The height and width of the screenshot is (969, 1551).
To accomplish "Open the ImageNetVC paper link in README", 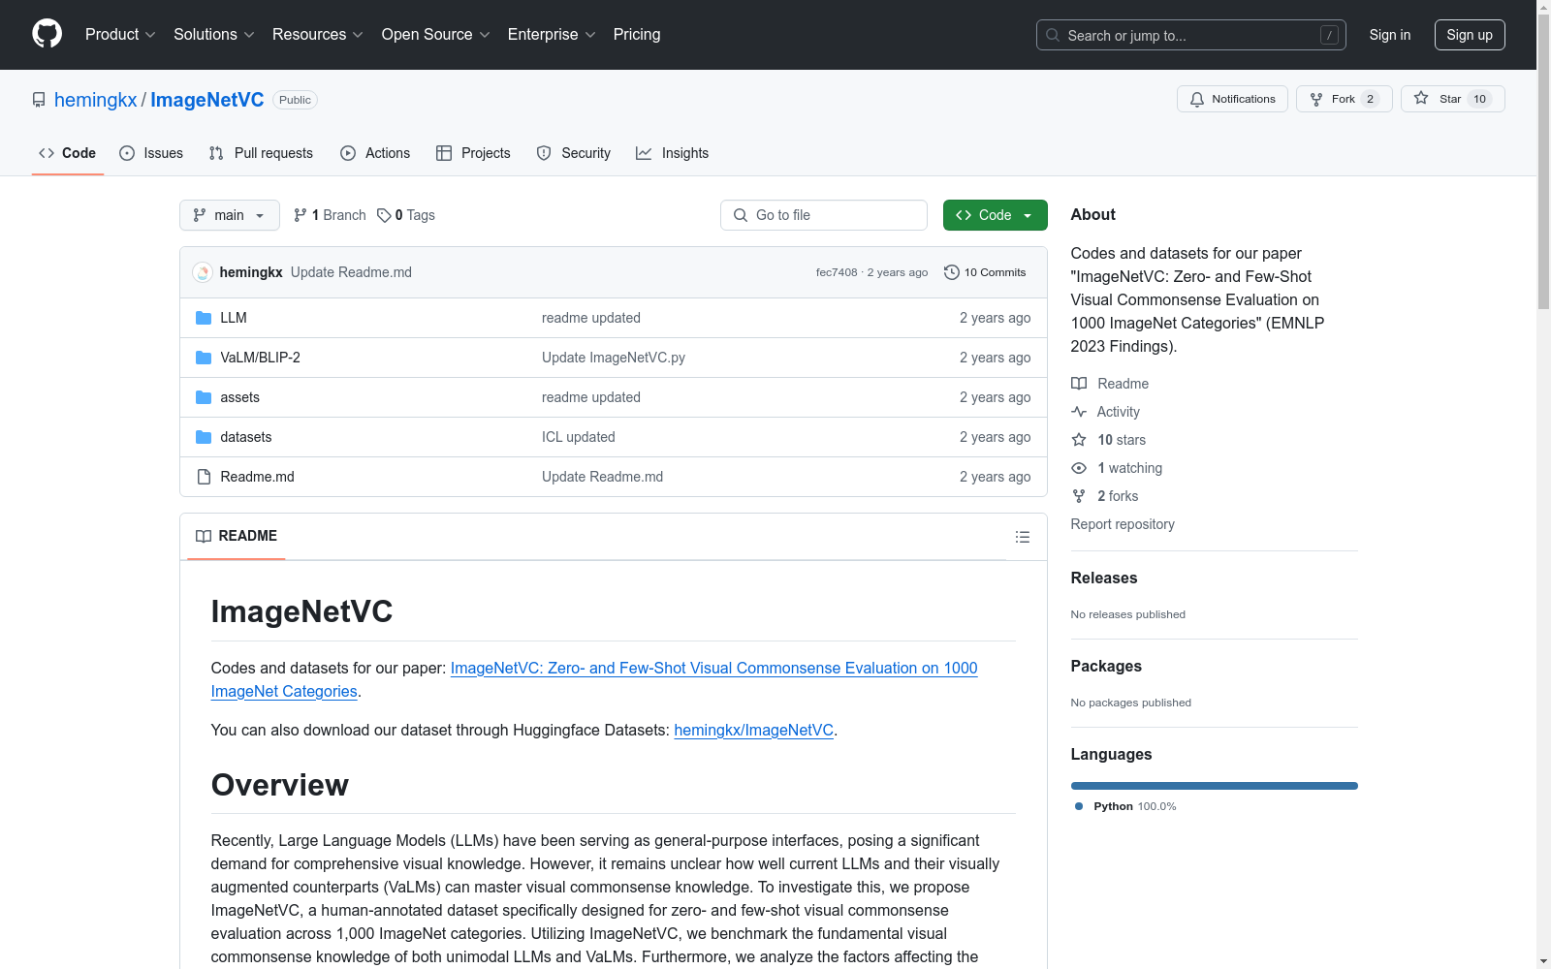I will tap(594, 679).
